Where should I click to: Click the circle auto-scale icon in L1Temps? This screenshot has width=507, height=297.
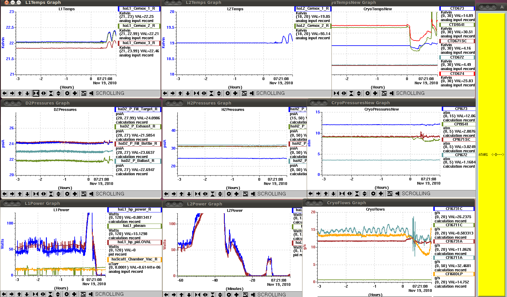click(x=67, y=93)
